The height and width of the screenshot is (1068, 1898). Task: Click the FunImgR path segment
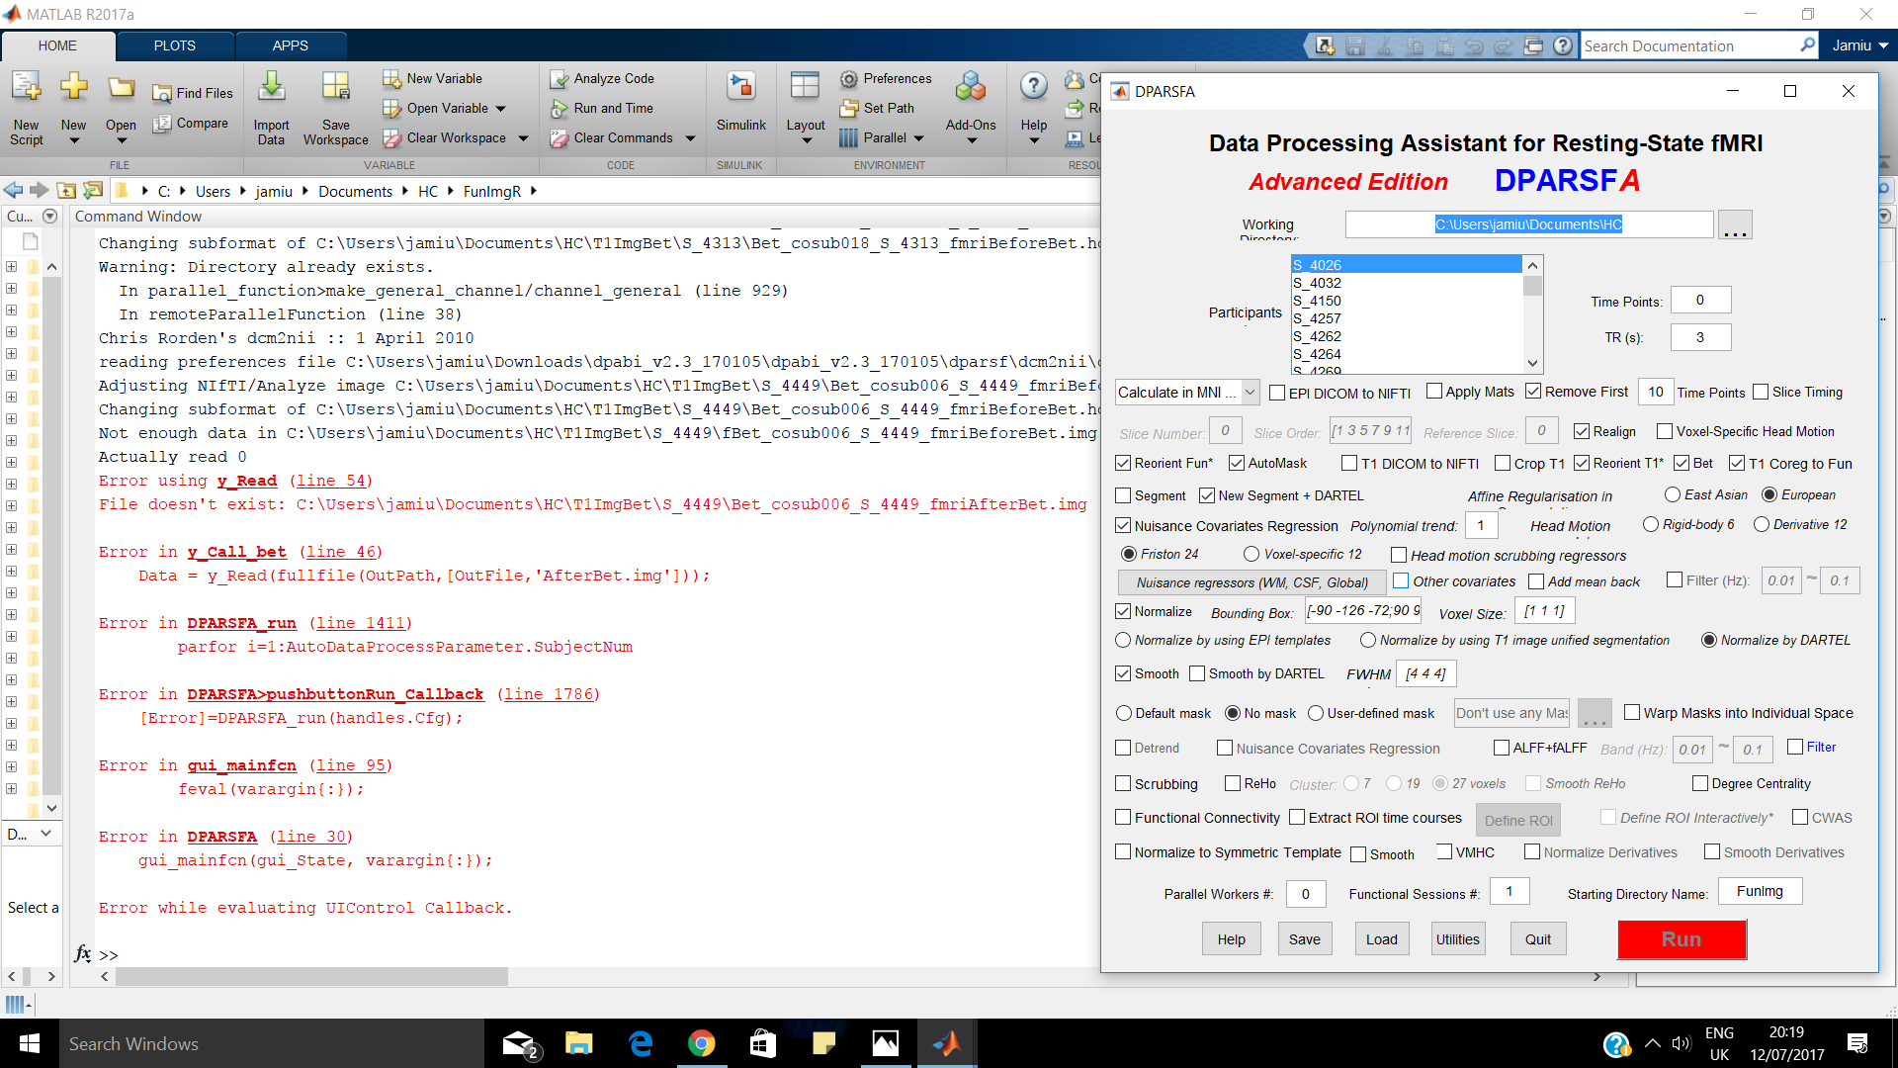(x=491, y=191)
